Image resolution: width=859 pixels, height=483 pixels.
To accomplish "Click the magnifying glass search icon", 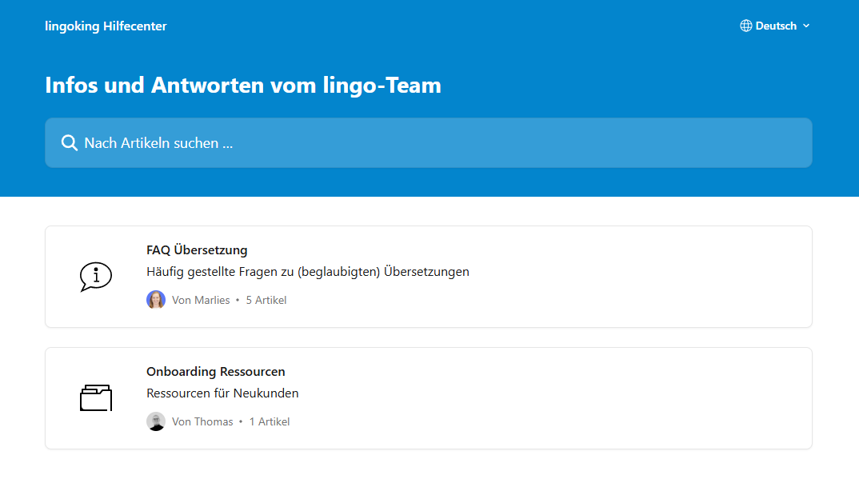I will tap(70, 143).
